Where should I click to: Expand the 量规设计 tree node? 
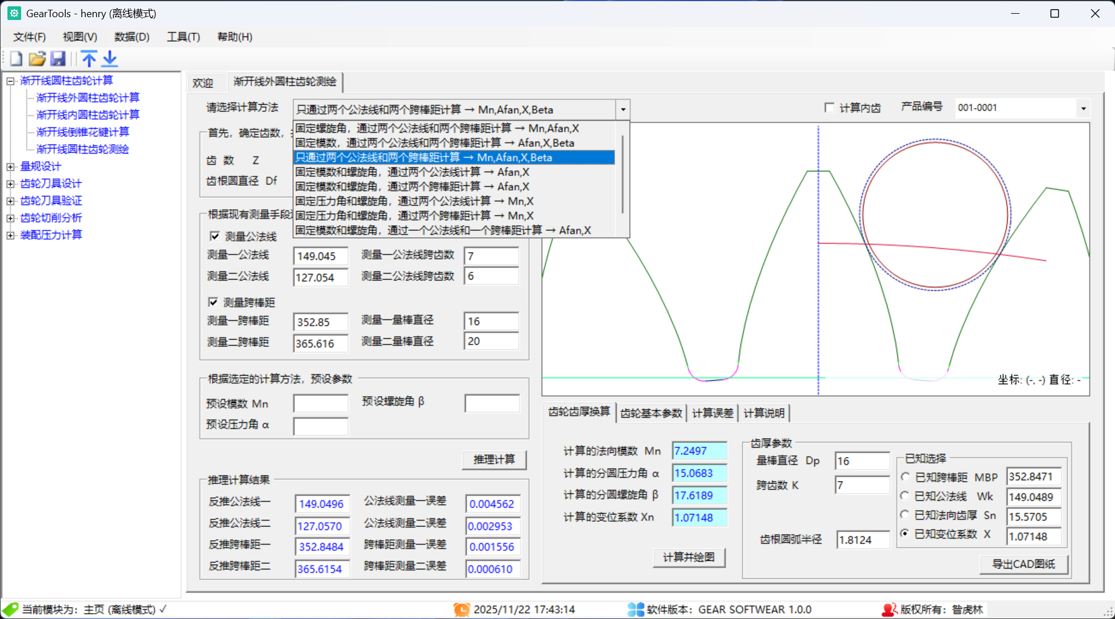[10, 166]
